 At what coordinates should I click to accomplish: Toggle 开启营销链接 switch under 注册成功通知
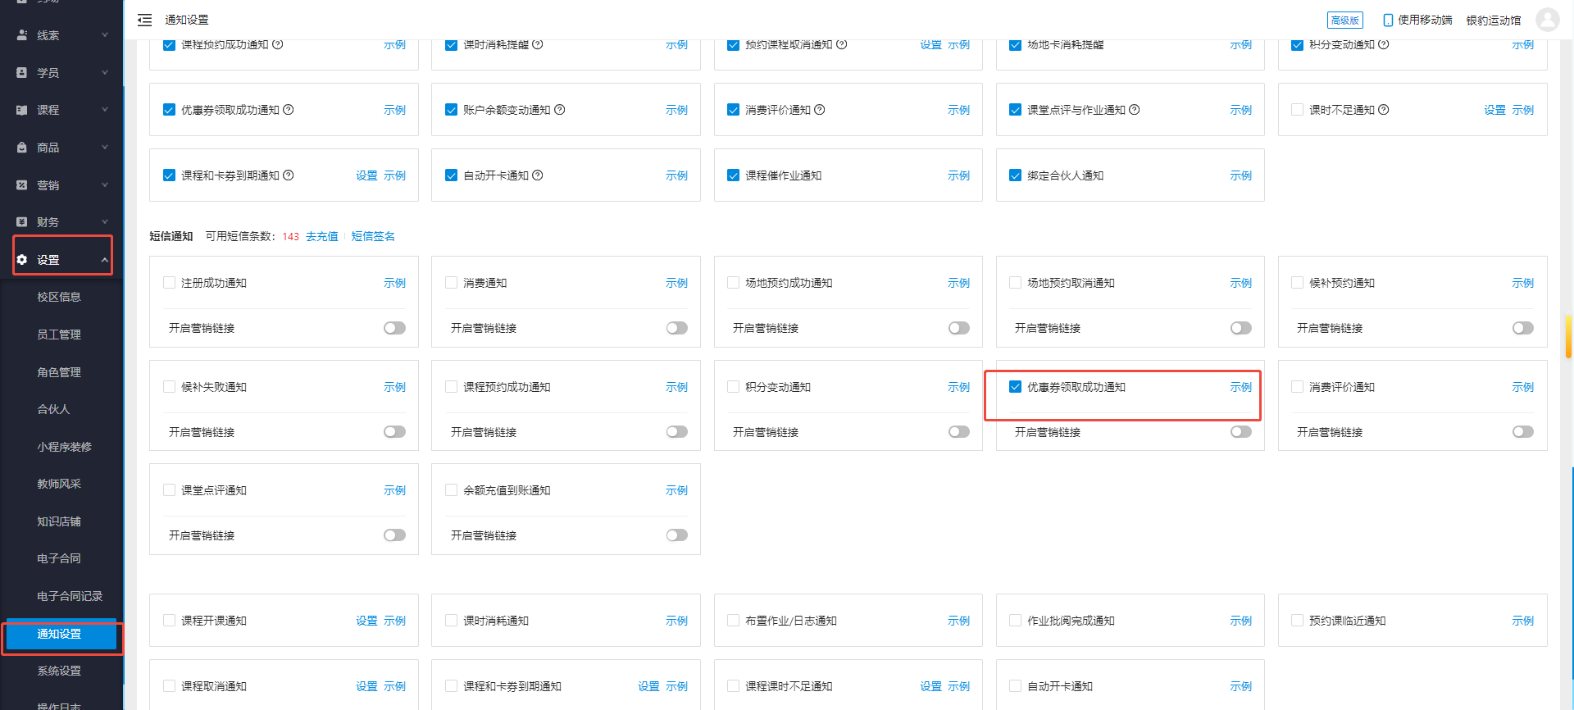[394, 328]
